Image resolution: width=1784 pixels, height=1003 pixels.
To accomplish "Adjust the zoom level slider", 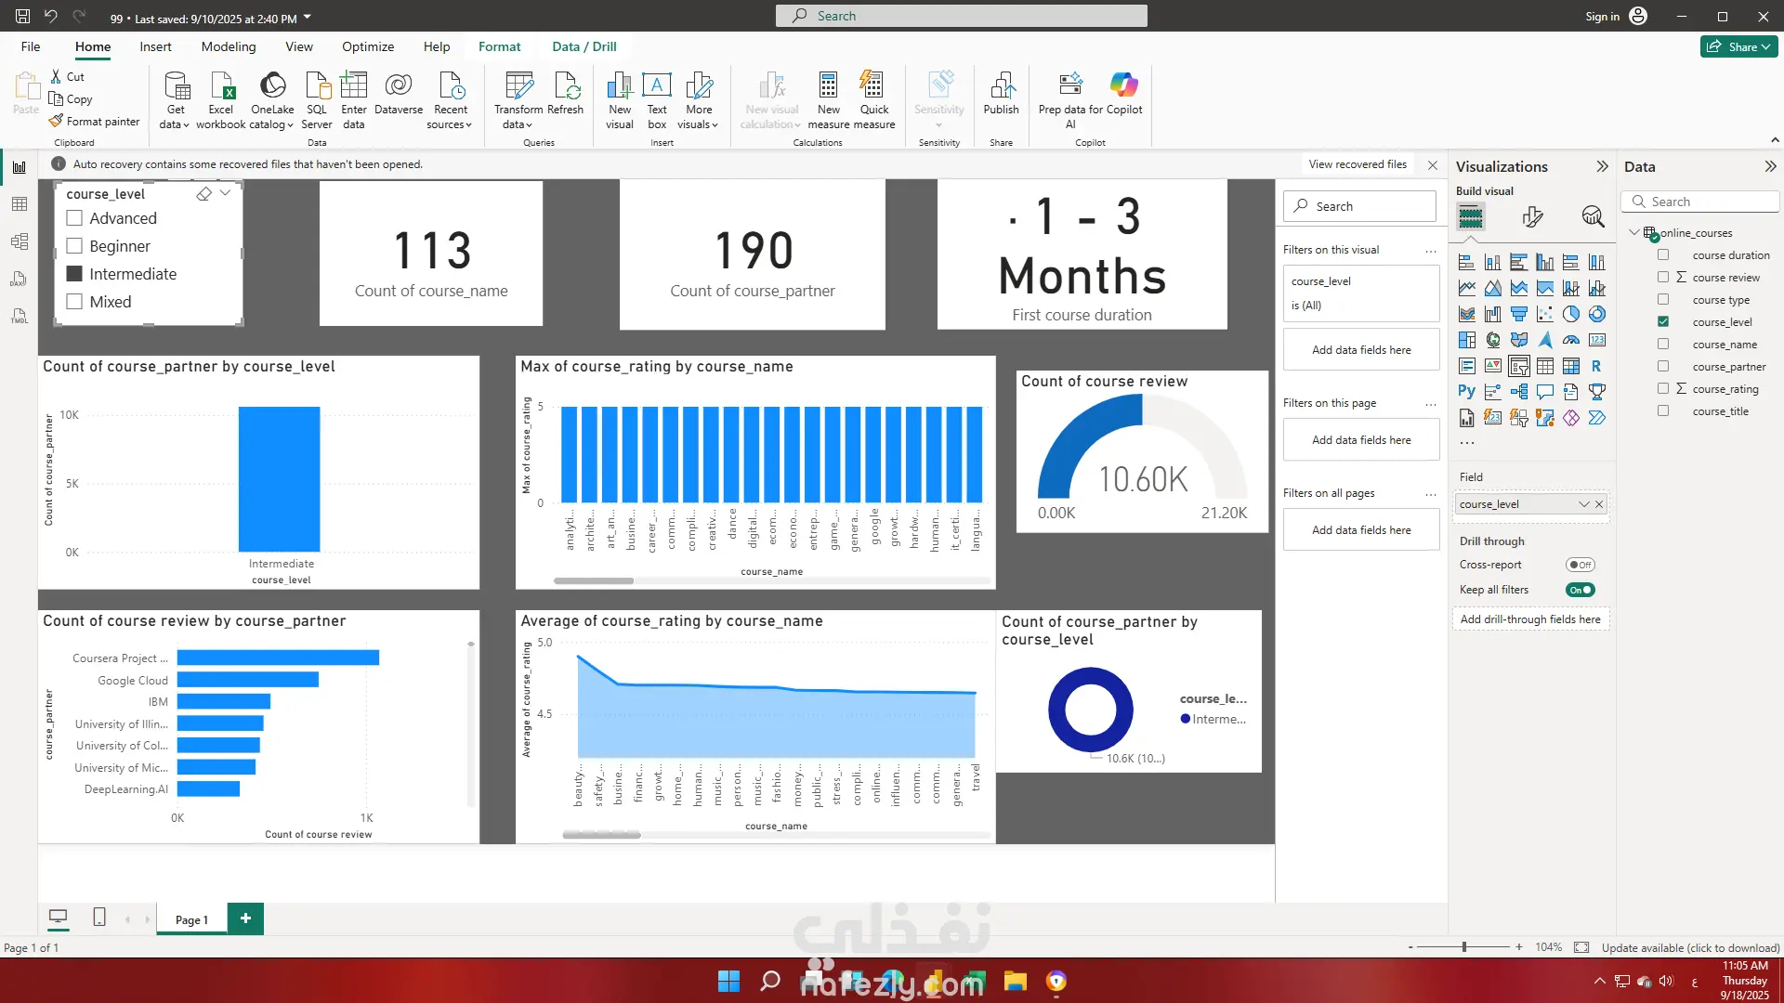I will click(x=1463, y=947).
